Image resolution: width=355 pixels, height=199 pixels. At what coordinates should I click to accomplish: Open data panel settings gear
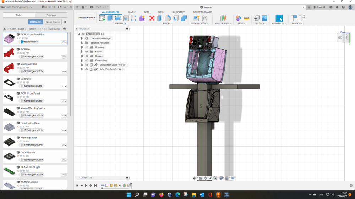click(65, 22)
